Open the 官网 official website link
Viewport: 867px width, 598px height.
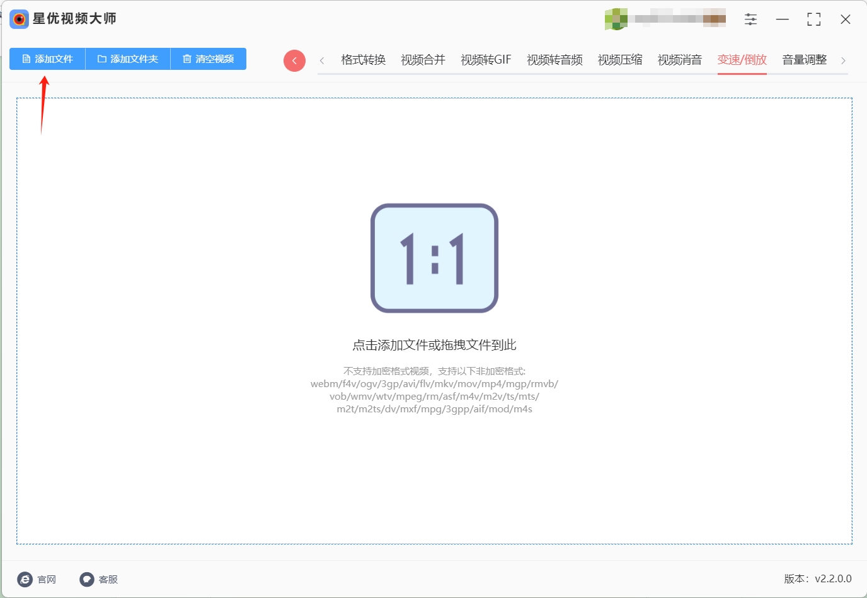tap(37, 579)
